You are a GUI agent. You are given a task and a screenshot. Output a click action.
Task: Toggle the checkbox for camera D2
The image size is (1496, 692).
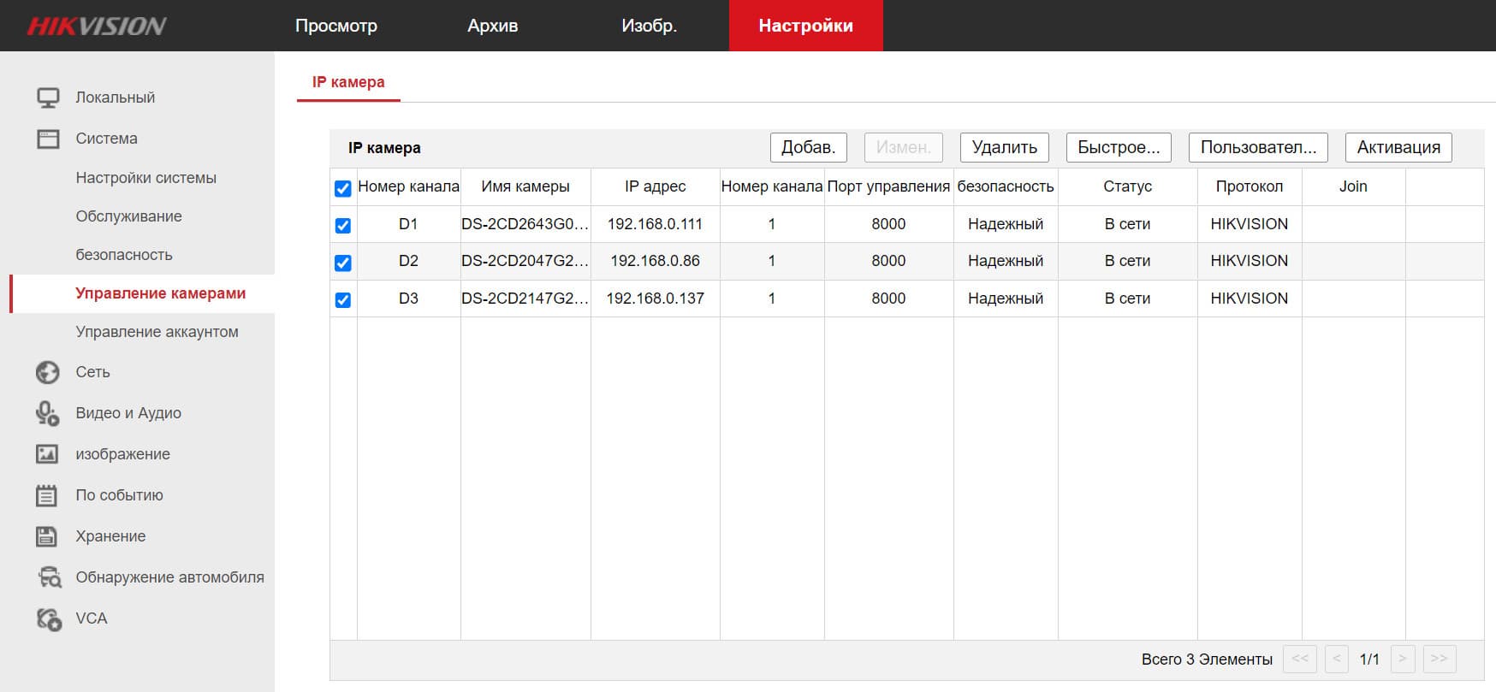click(x=343, y=263)
